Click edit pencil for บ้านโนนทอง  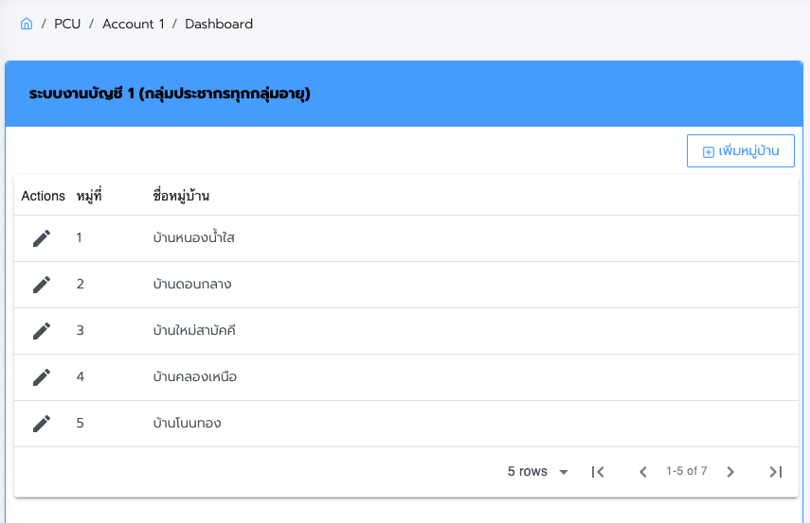coord(42,424)
